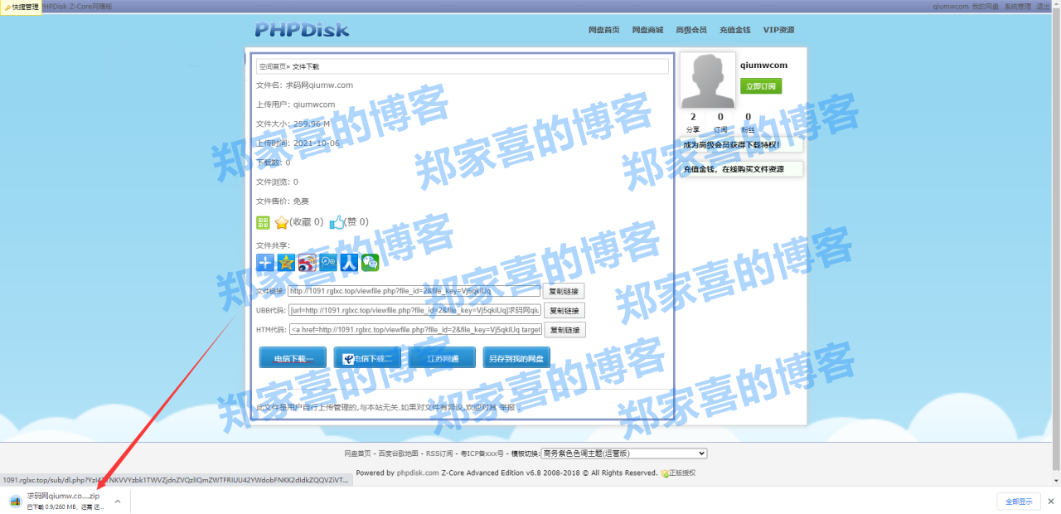Click the downloaded zip file name

(x=64, y=496)
